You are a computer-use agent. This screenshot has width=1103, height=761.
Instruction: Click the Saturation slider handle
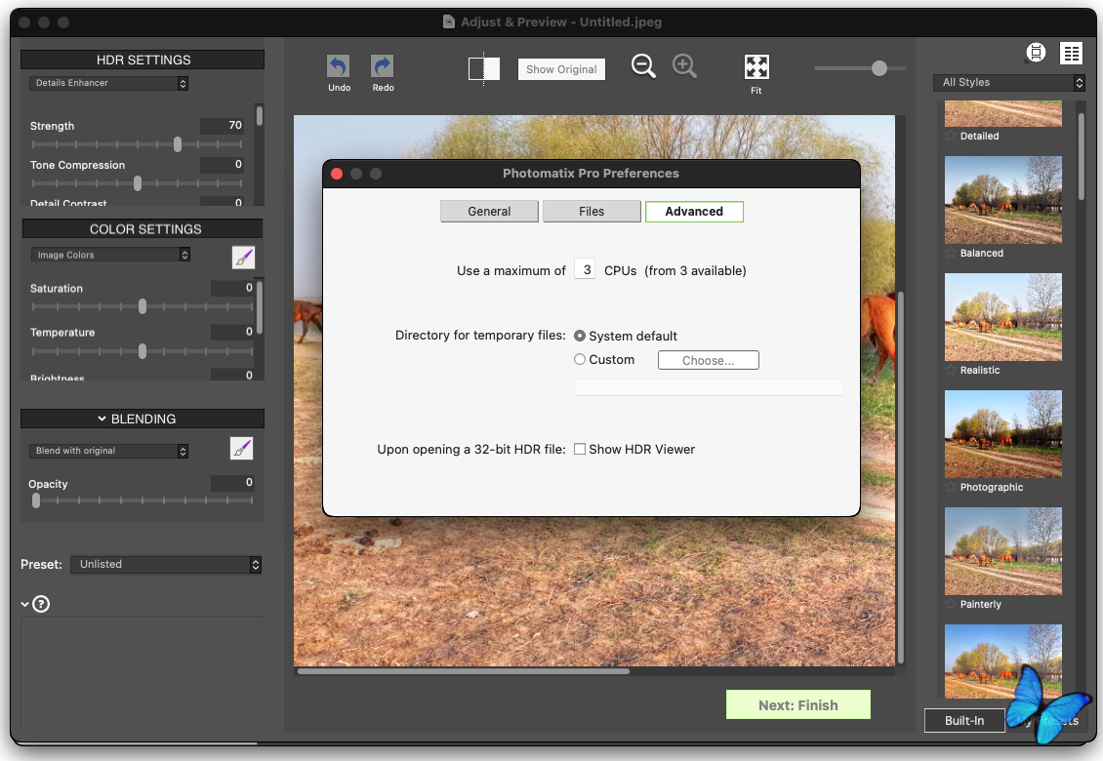[x=143, y=306]
